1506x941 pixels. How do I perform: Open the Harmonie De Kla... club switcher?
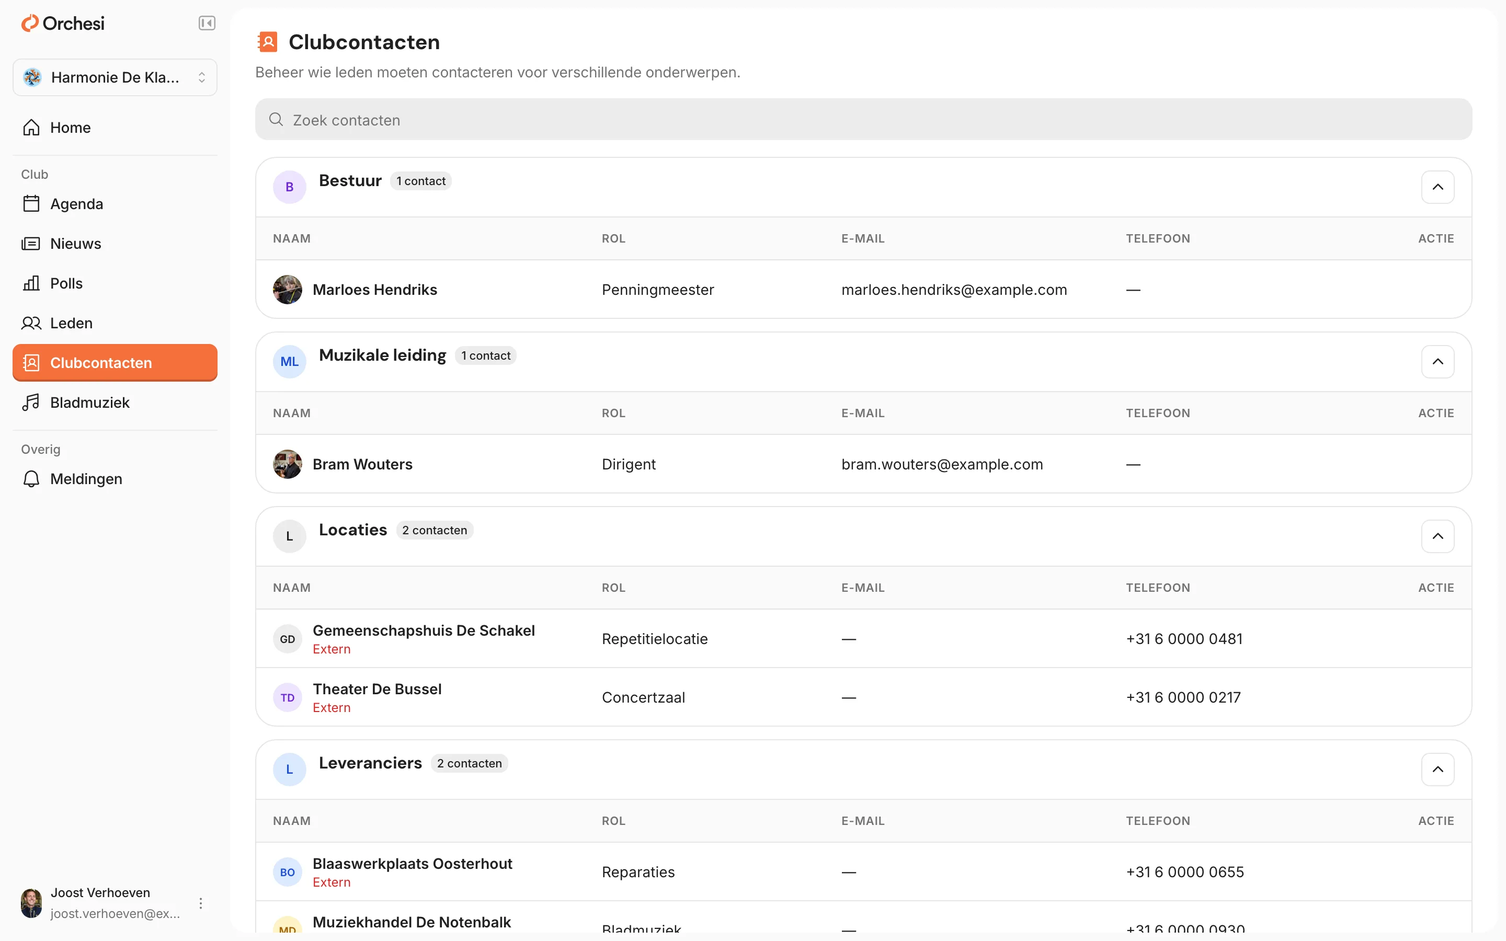click(115, 77)
